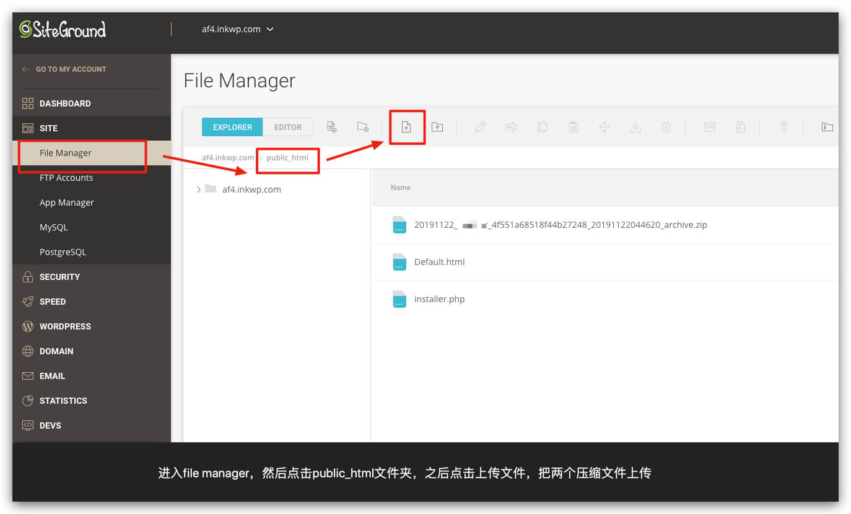Screen dimensions: 851x514
Task: Click the Download arrow icon
Action: (x=635, y=127)
